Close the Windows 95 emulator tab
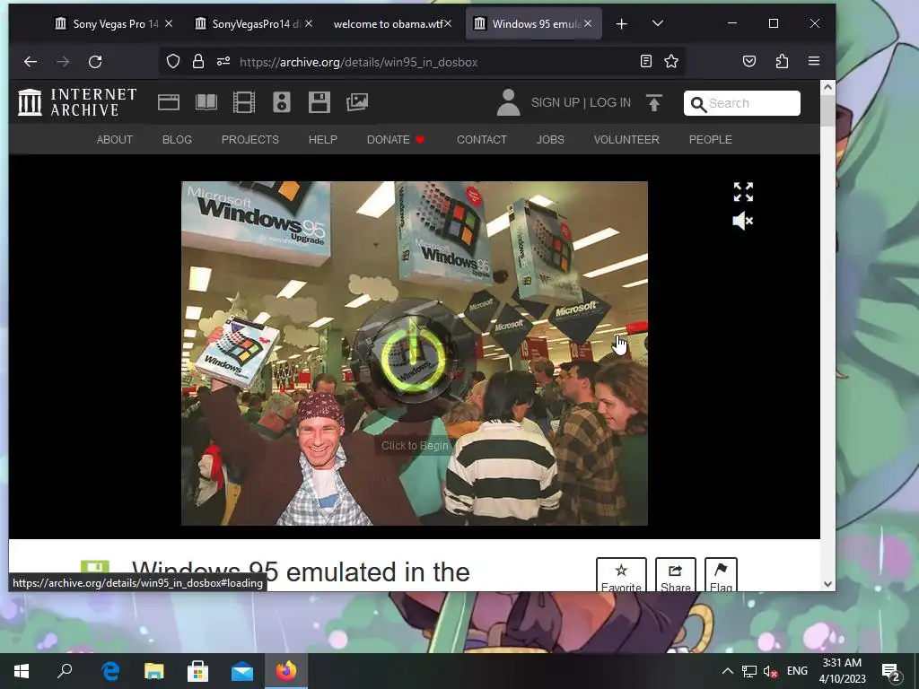Screen dimensions: 919x689 (588, 23)
